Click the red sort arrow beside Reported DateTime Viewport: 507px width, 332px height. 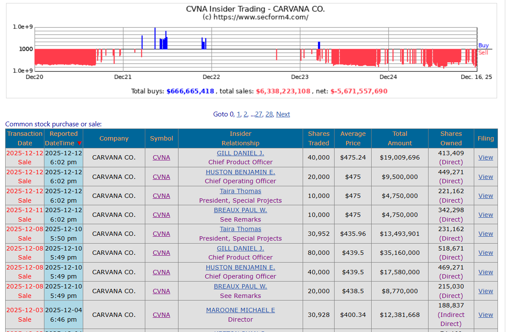tap(79, 143)
